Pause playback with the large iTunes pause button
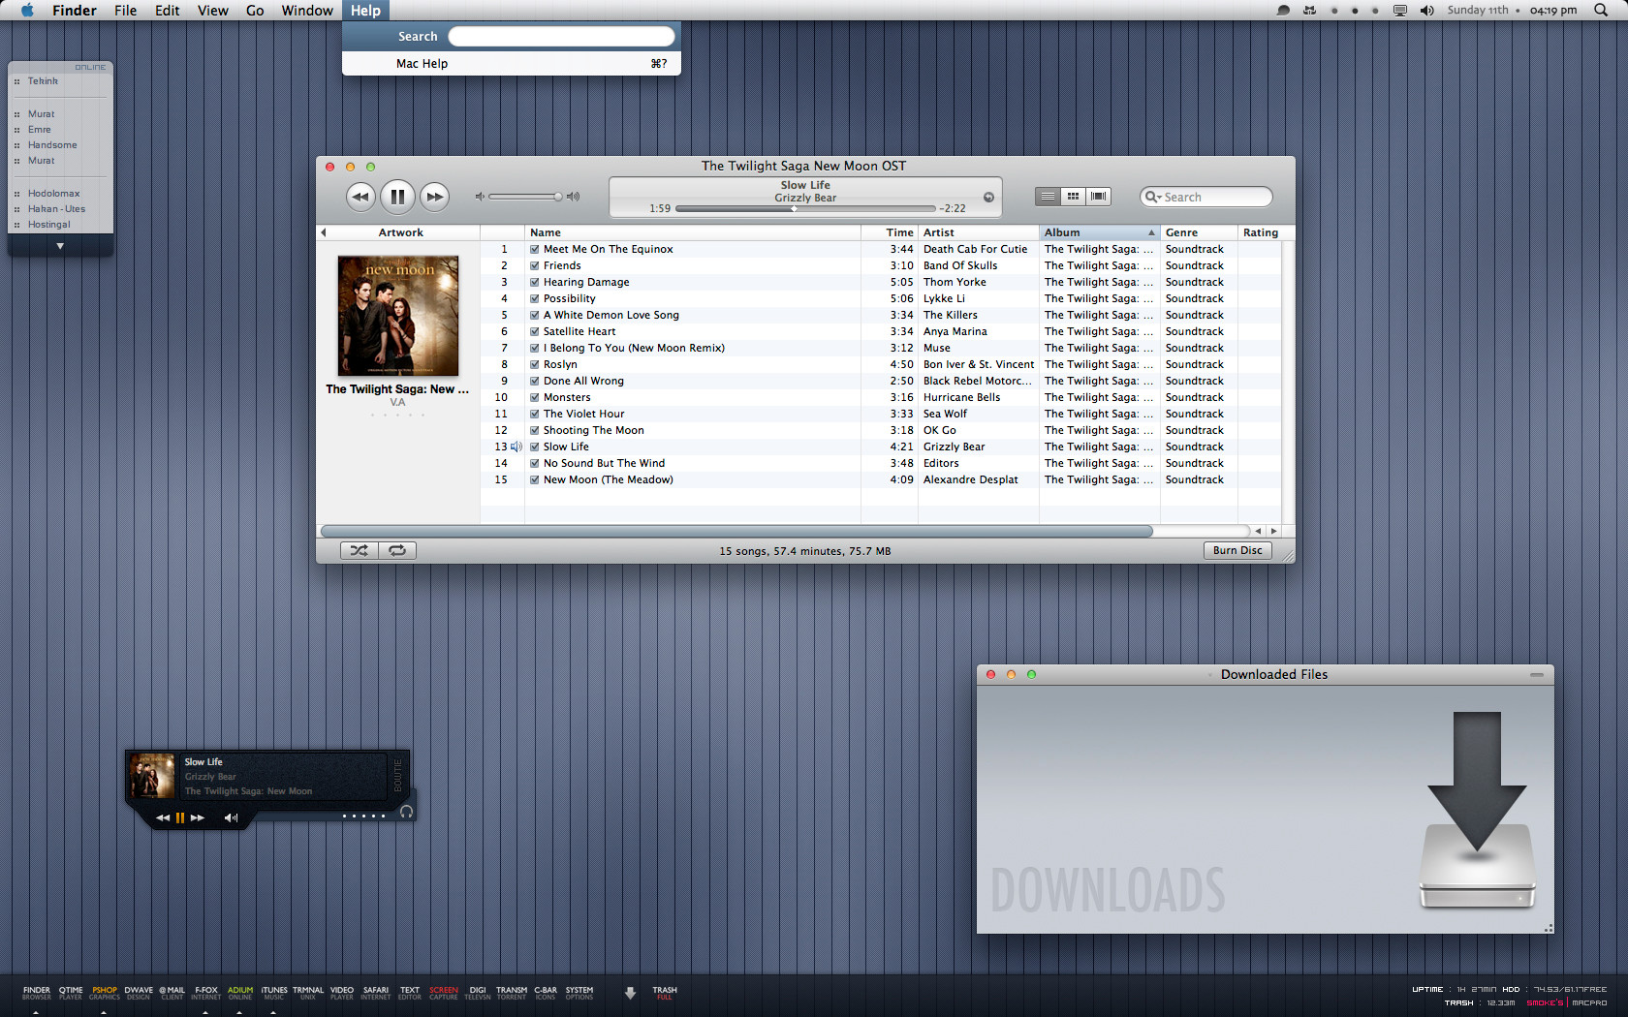Screen dimensions: 1628x1017 click(397, 197)
